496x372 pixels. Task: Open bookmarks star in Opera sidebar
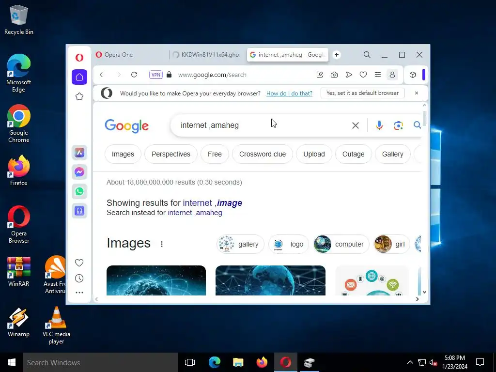(x=79, y=96)
